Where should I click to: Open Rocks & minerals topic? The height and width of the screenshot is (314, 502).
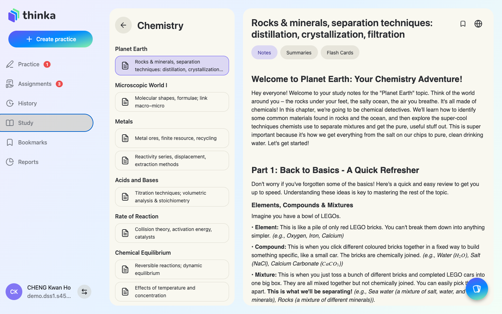(x=172, y=66)
